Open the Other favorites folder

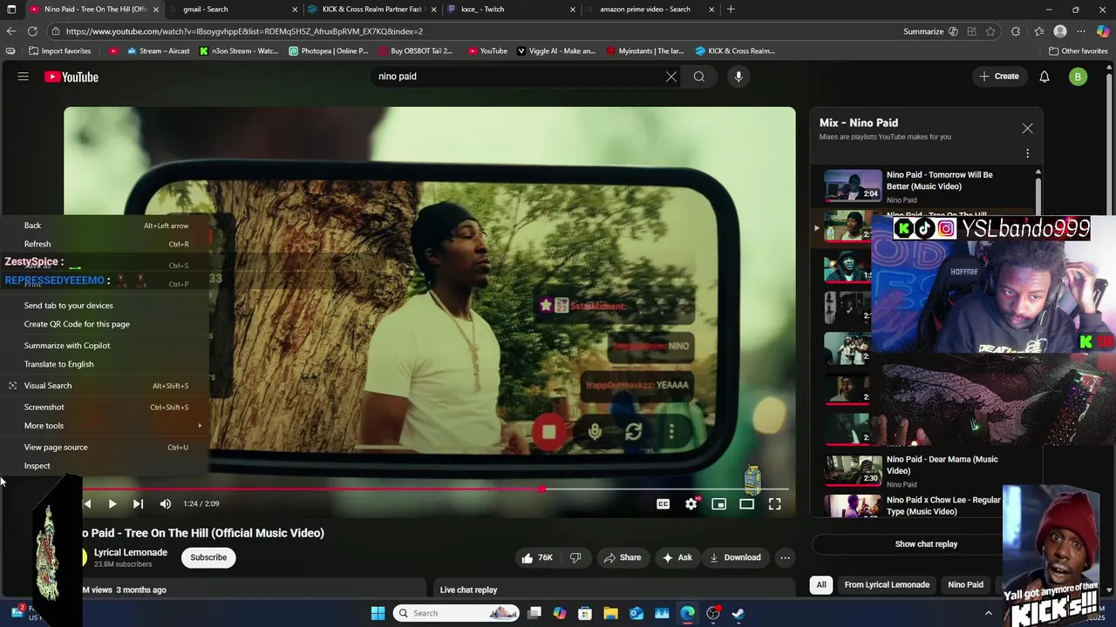1078,51
